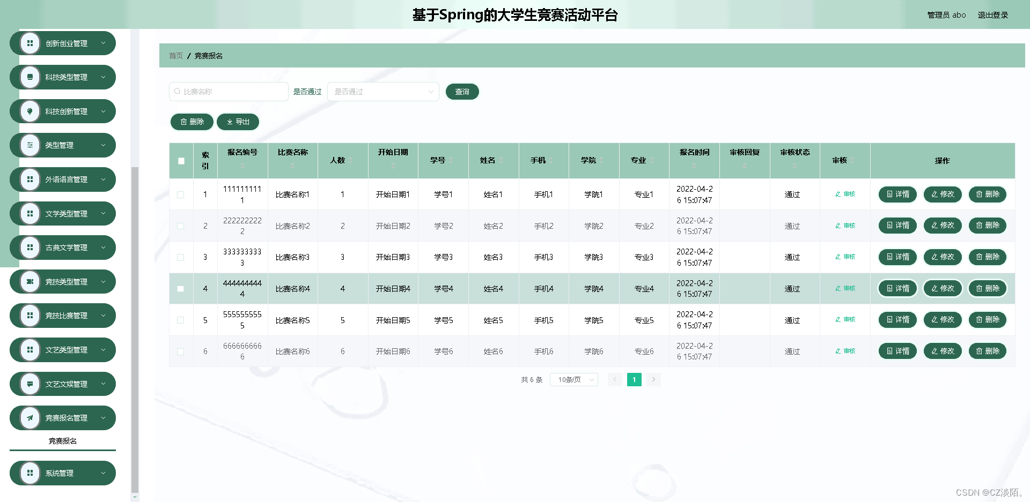Screen dimensions: 1030x502
Task: Click 退出登录 to log out
Action: [993, 15]
